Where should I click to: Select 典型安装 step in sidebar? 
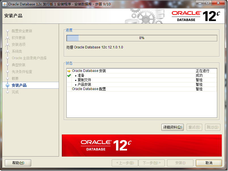point(18,65)
